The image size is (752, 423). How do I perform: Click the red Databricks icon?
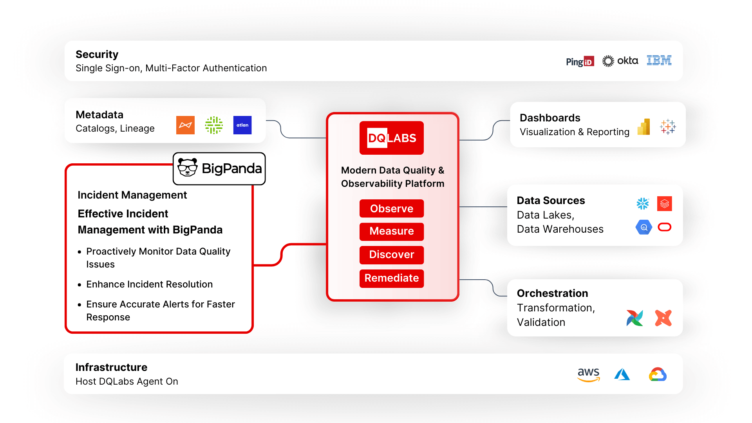(665, 204)
